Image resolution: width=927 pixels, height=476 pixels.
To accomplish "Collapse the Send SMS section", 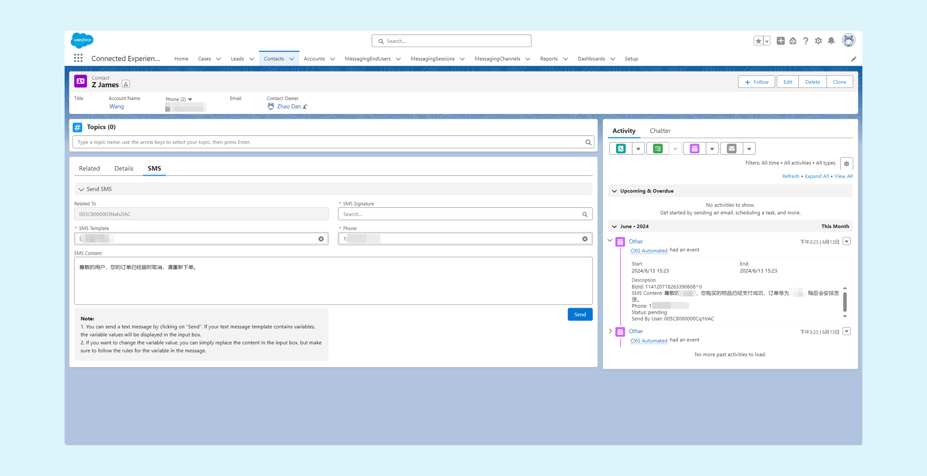I will click(81, 190).
